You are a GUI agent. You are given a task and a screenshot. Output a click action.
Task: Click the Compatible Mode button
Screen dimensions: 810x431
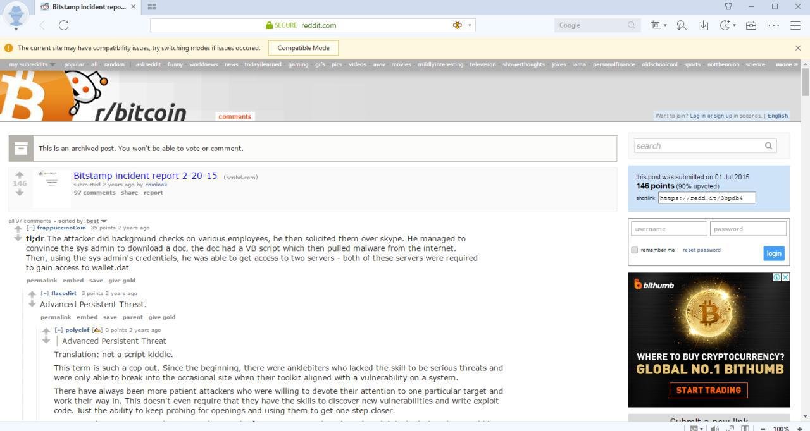pos(303,48)
